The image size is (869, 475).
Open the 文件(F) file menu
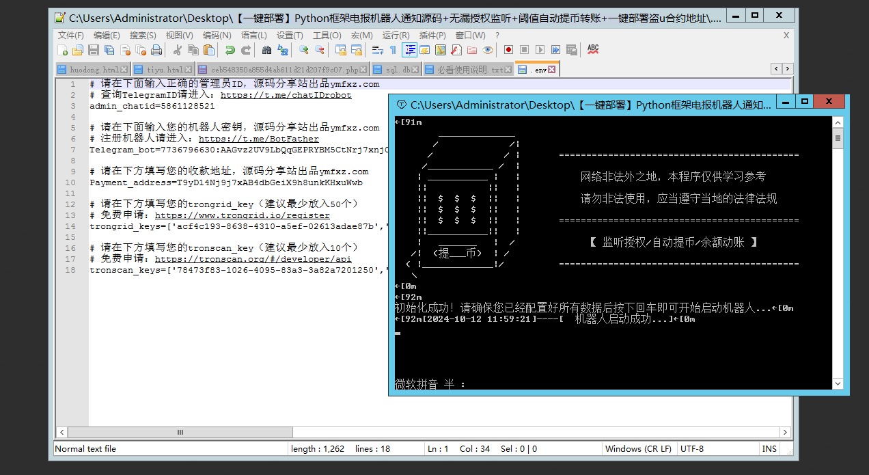[x=71, y=36]
